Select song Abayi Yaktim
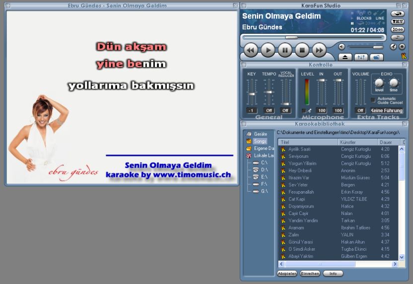This screenshot has height=284, width=413. click(339, 256)
